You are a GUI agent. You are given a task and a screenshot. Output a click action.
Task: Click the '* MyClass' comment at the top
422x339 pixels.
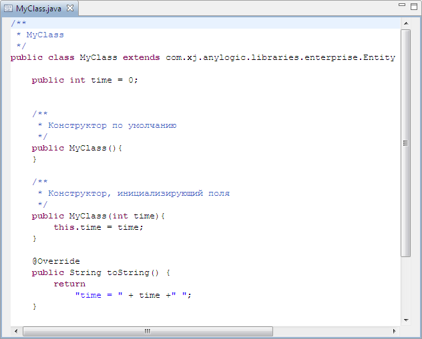tap(40, 35)
